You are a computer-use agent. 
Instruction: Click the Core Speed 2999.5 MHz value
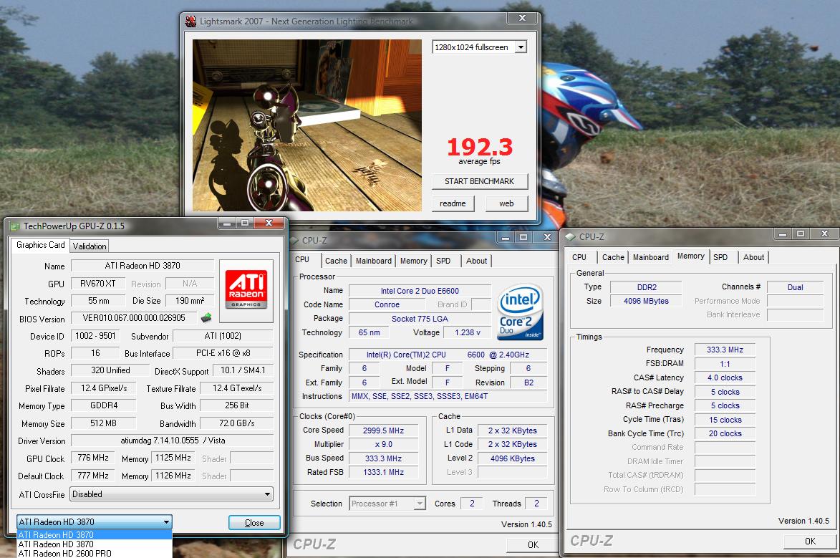tap(383, 430)
